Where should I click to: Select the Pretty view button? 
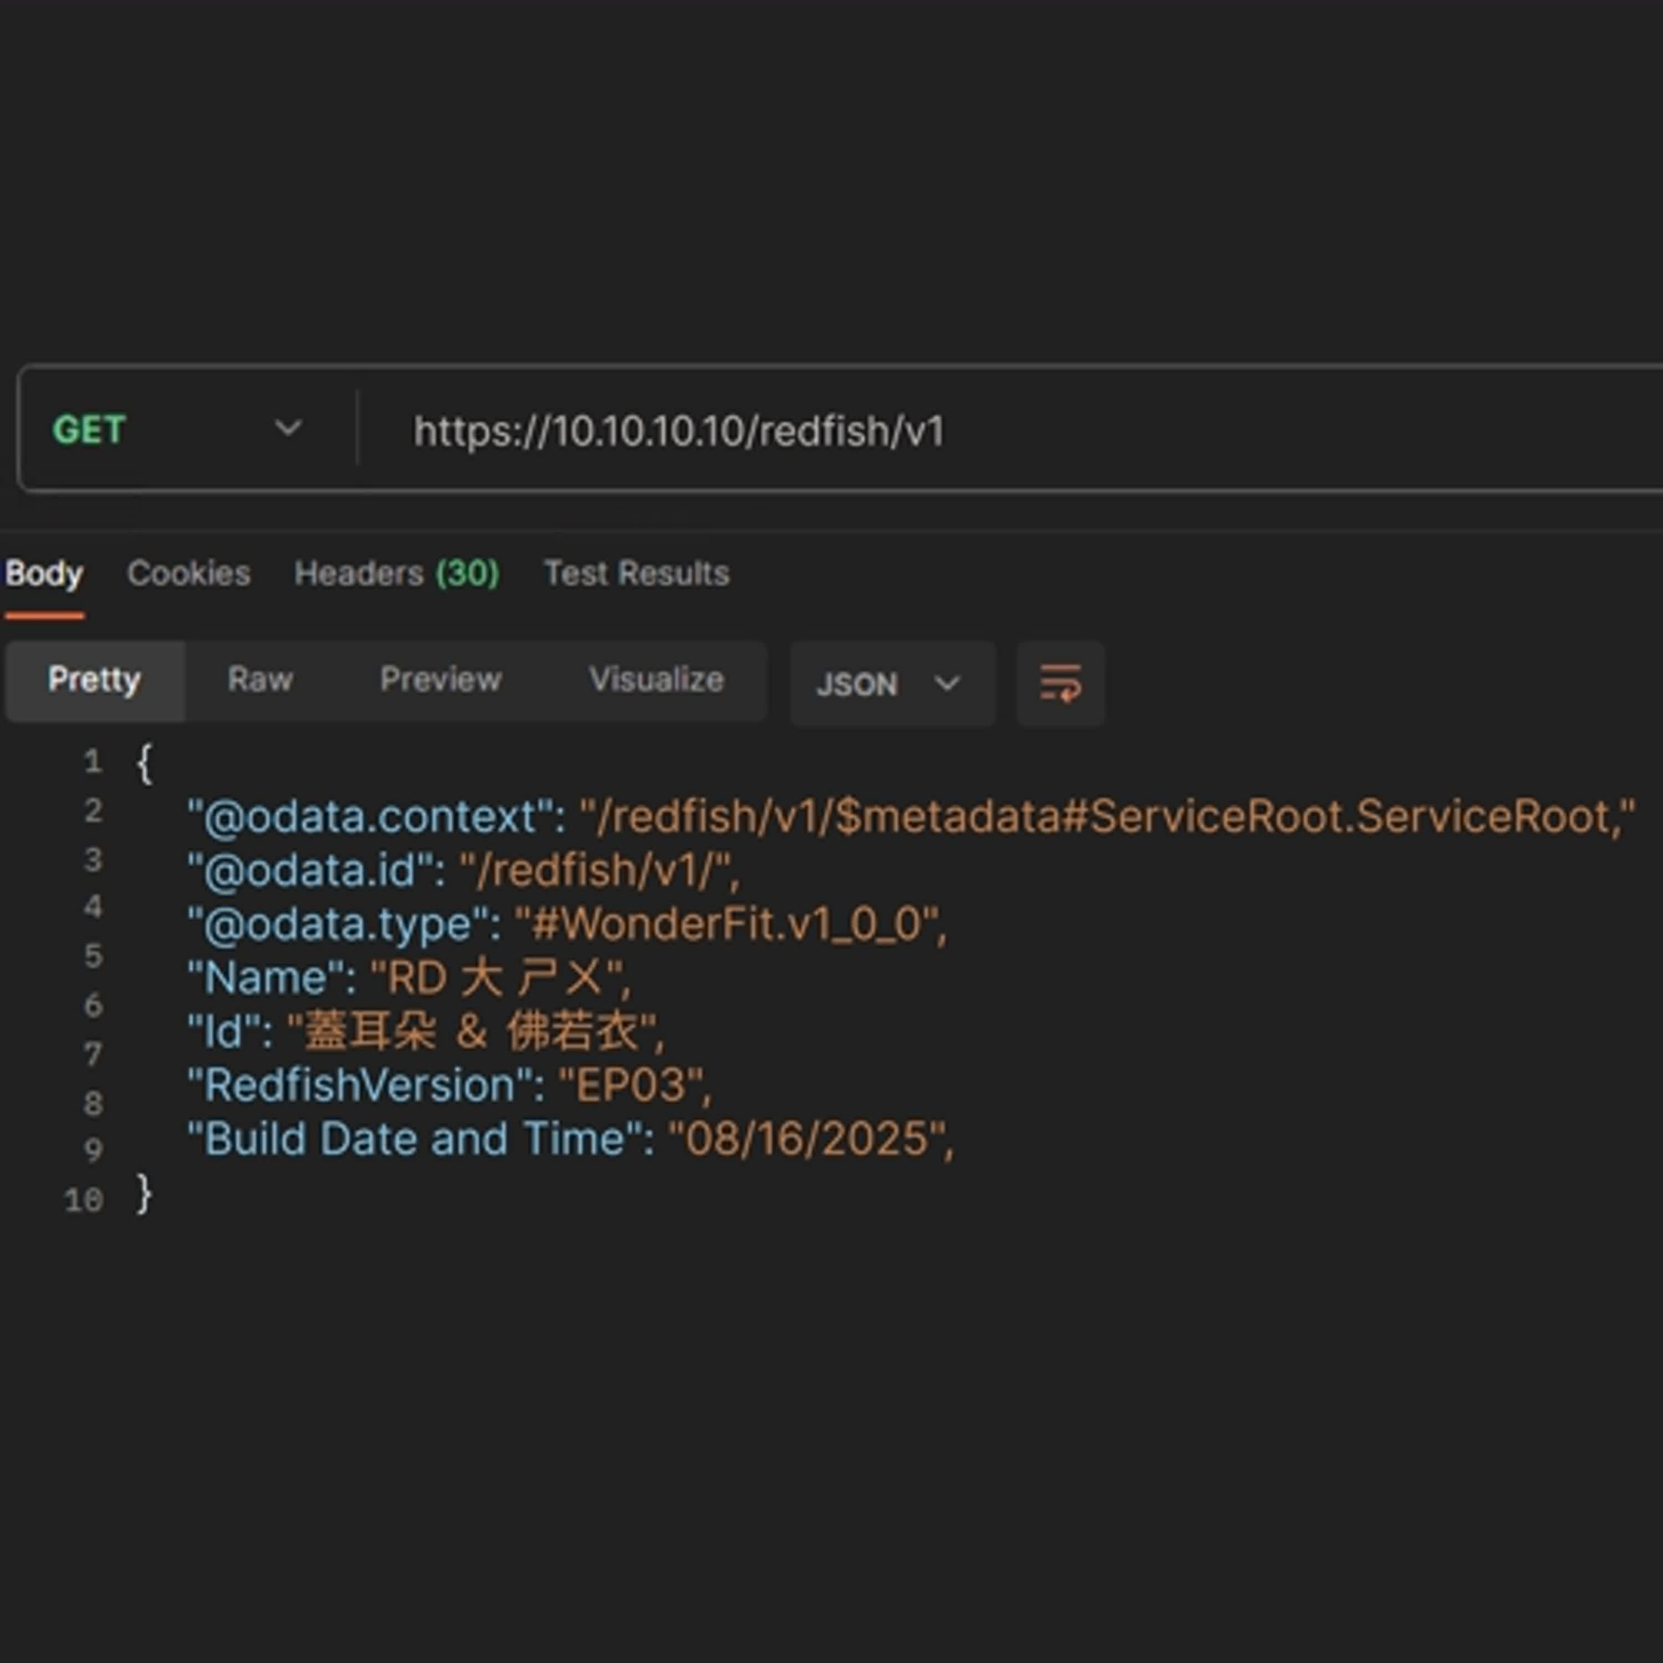click(x=95, y=680)
